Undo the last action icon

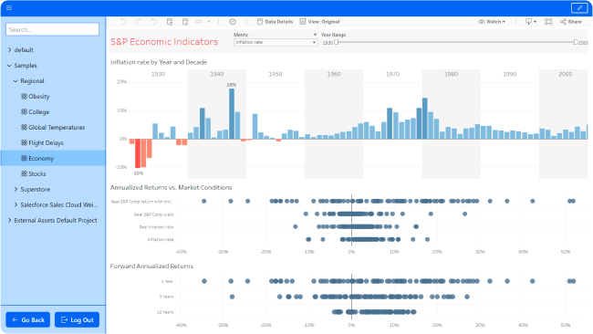[x=123, y=22]
